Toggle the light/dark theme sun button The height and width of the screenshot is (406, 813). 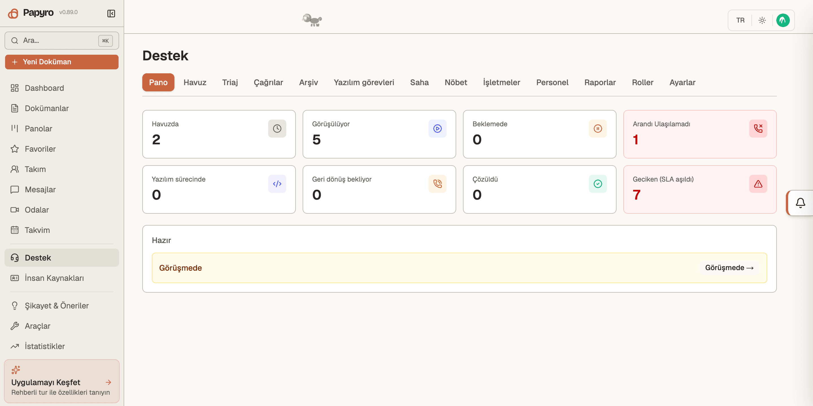point(762,20)
